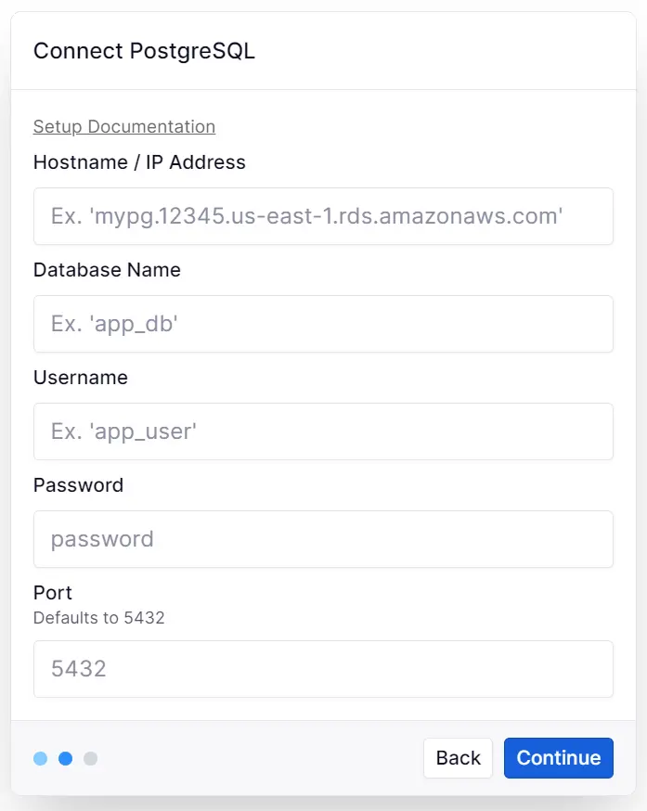Open the Setup Documentation link
This screenshot has width=647, height=811.
pos(124,126)
